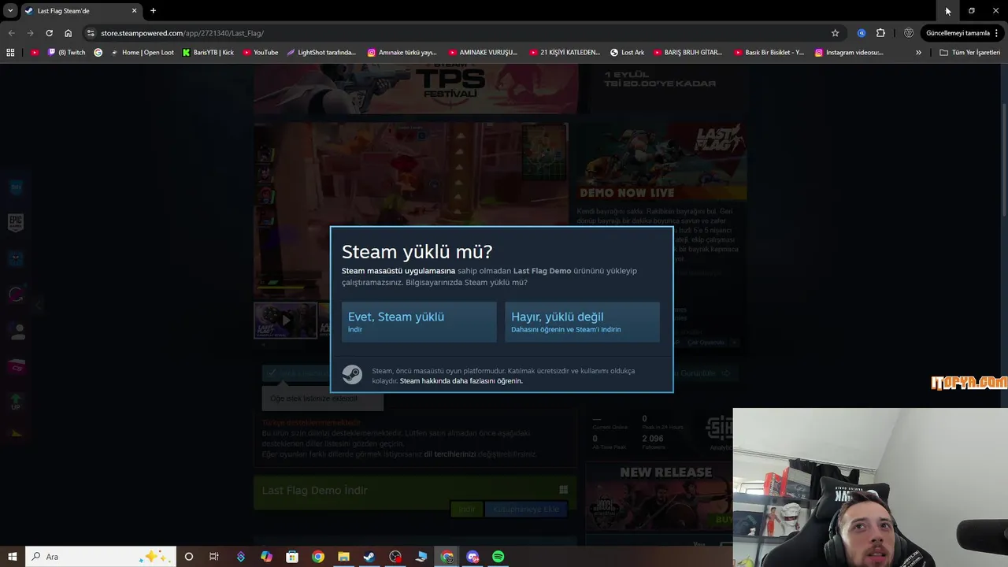Open Tüm Yer İşaretleri folder

click(x=969, y=53)
